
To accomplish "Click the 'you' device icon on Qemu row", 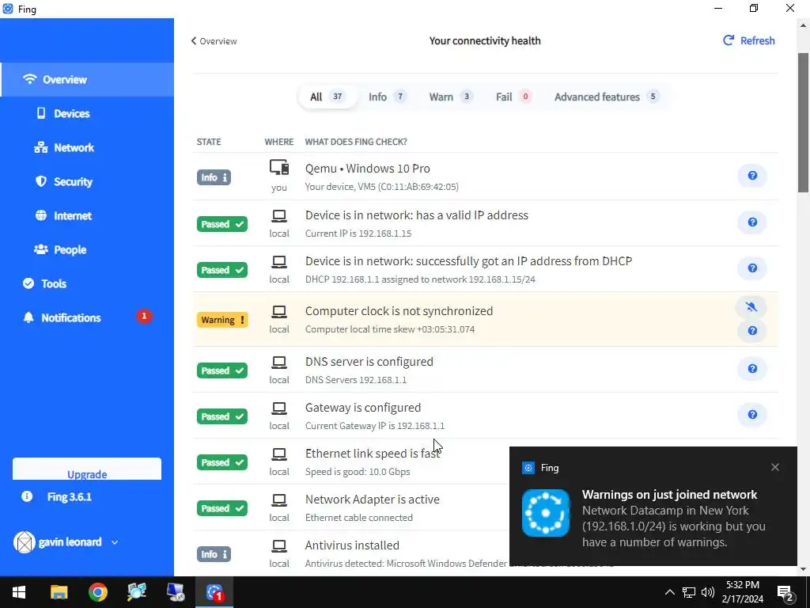I will (x=279, y=168).
